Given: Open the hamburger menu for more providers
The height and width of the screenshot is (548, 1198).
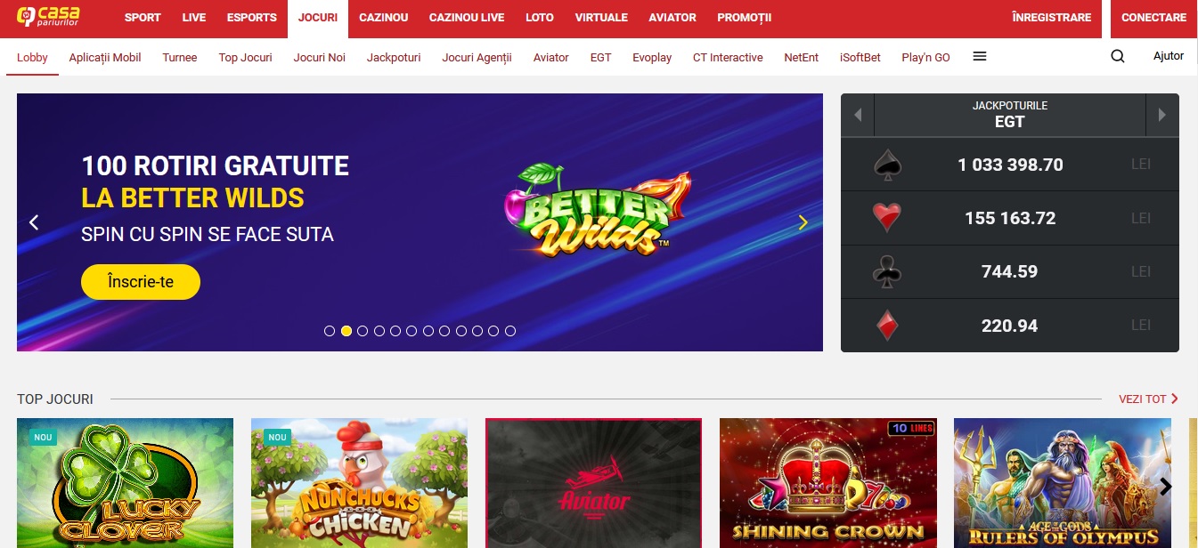Looking at the screenshot, I should (980, 56).
